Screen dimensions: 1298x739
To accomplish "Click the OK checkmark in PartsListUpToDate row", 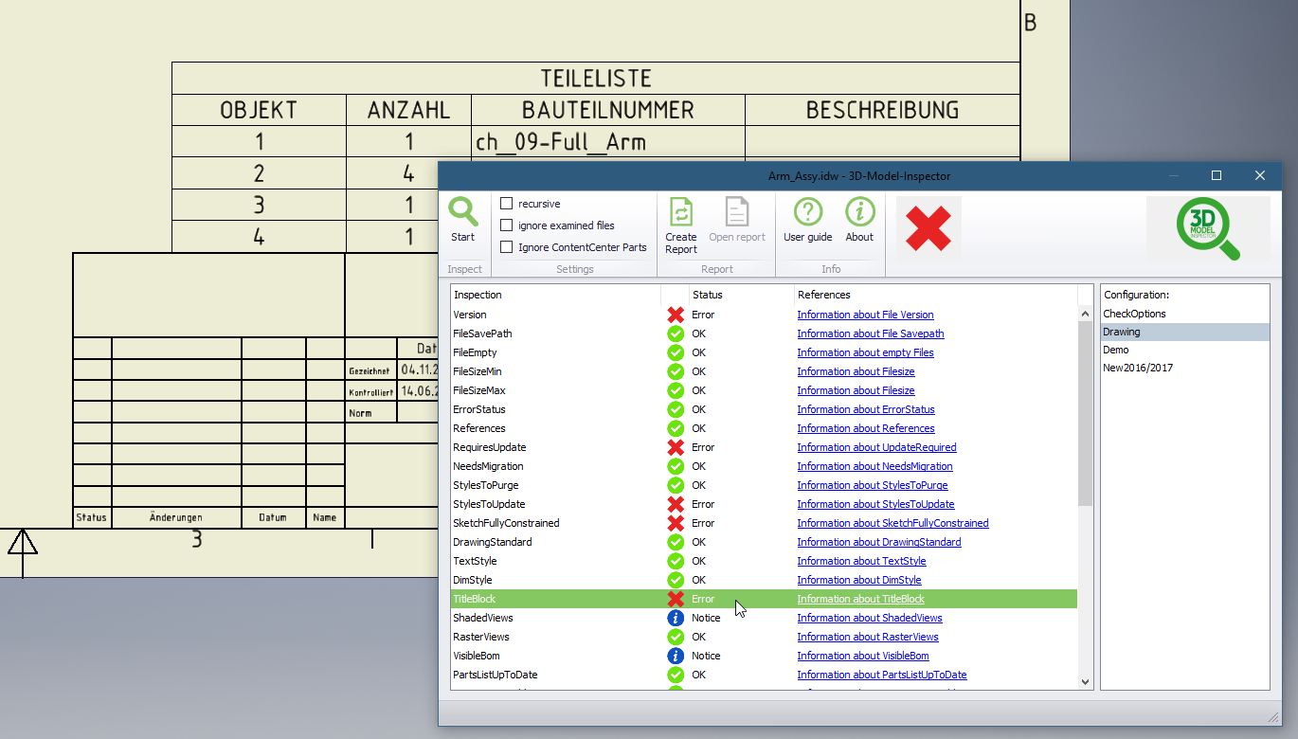I will (x=676, y=675).
